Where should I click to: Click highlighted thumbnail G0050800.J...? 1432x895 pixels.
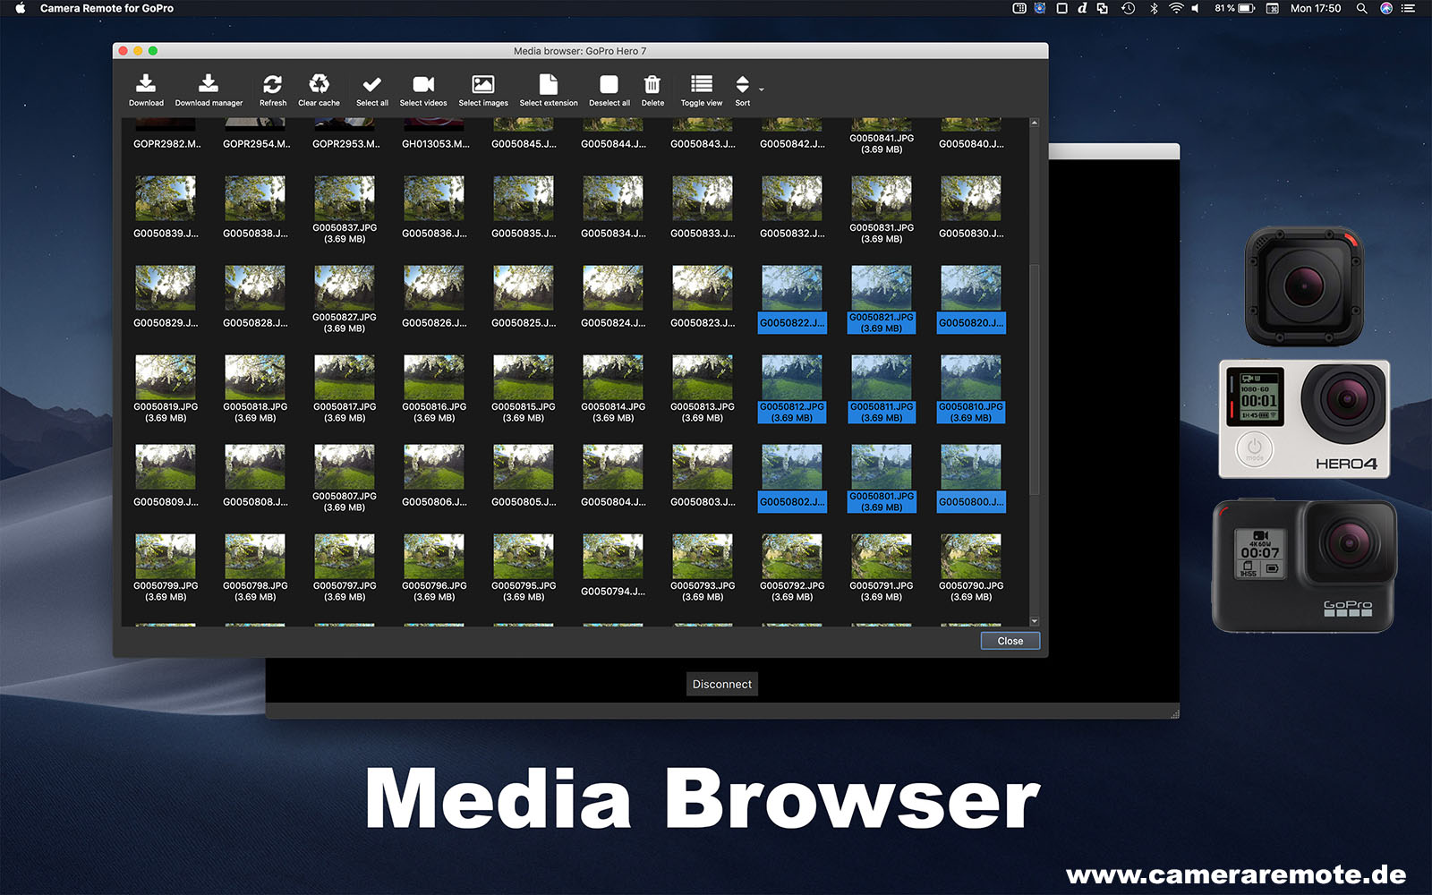971,467
